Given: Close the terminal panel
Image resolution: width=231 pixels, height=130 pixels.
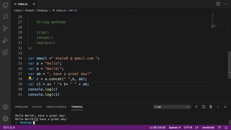Looking at the screenshot, I should tap(225, 107).
